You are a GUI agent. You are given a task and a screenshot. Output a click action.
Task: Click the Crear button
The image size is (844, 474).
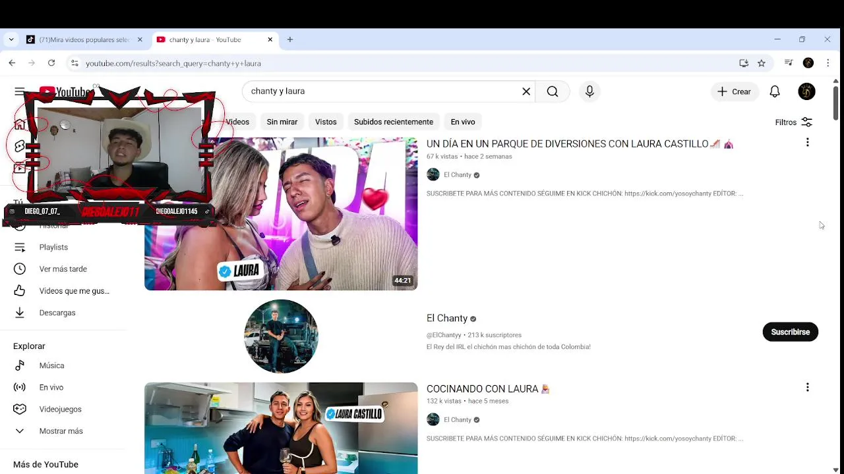(735, 92)
